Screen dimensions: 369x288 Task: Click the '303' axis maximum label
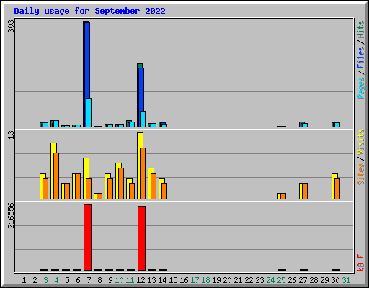[11, 26]
